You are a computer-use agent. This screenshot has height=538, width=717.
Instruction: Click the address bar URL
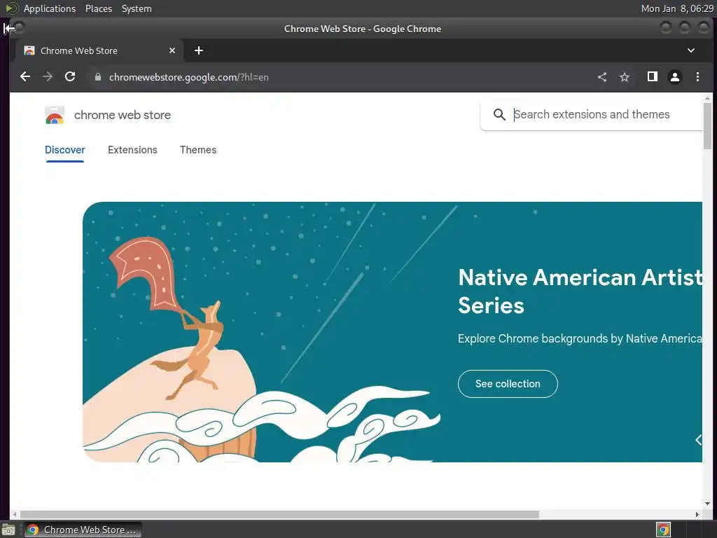tap(188, 77)
